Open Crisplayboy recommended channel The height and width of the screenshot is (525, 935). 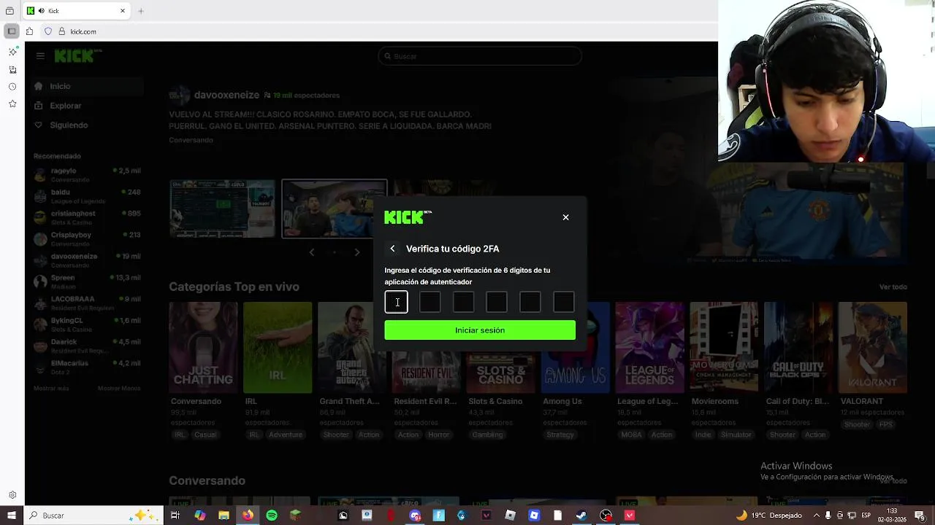88,238
